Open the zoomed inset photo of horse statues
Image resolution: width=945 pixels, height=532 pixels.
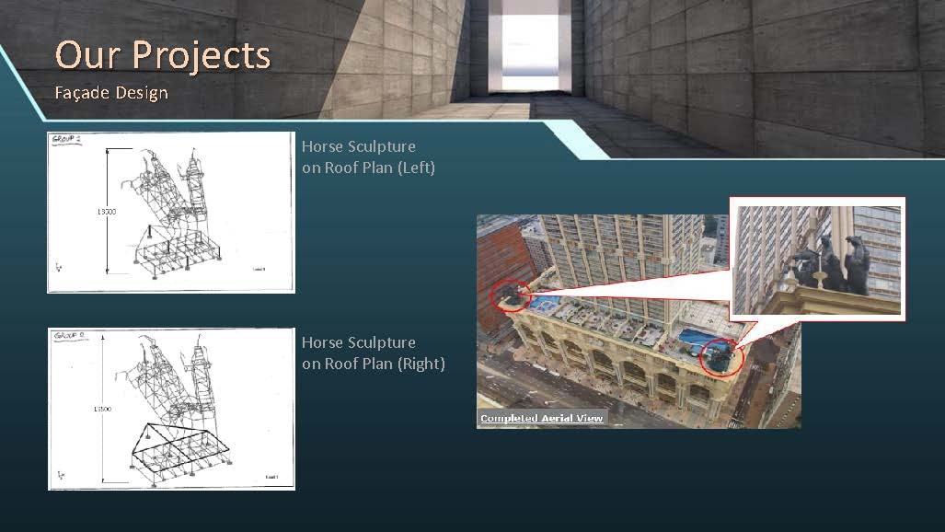tap(817, 259)
